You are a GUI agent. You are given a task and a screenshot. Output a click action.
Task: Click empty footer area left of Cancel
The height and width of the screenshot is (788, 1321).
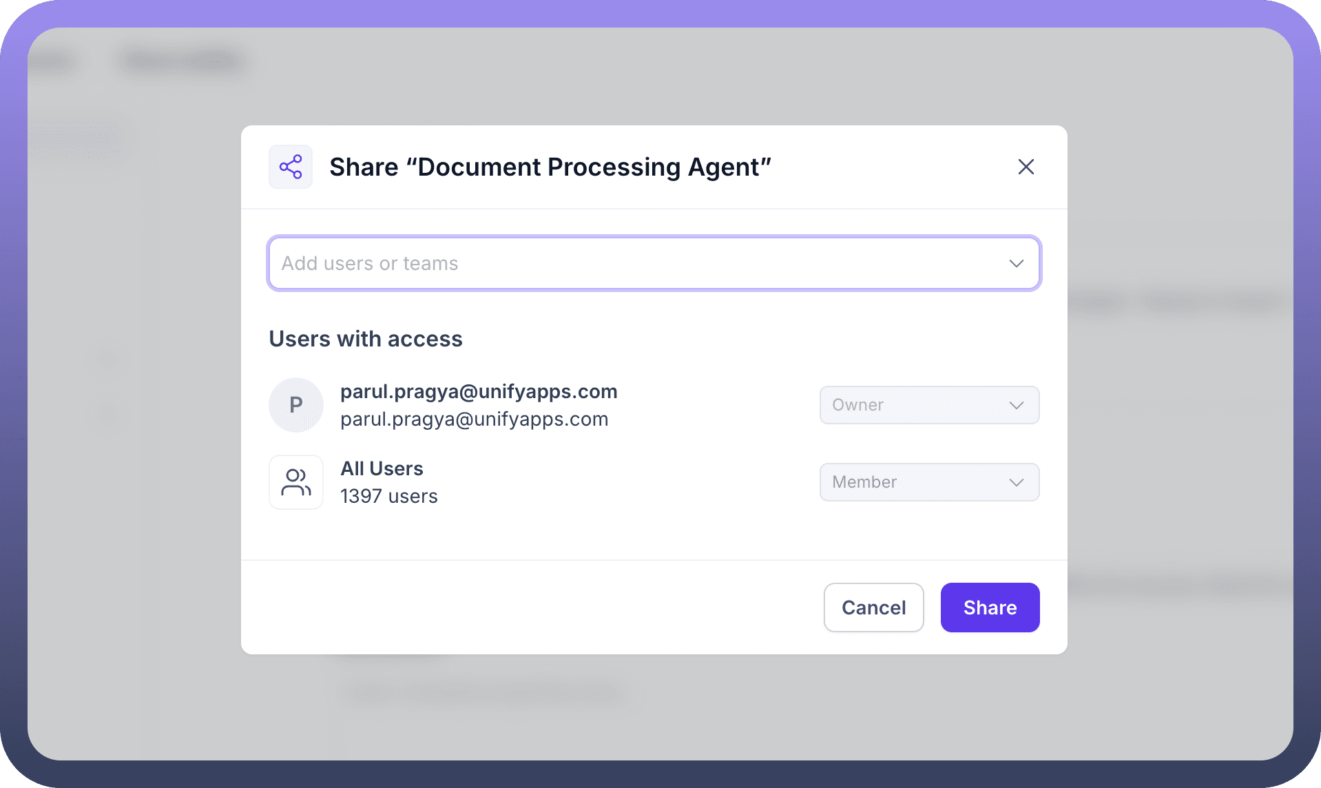[x=523, y=608]
